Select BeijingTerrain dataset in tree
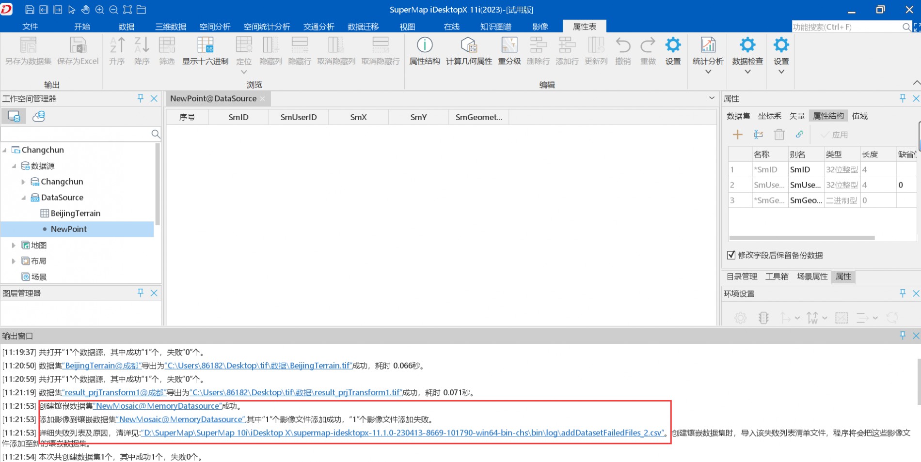The width and height of the screenshot is (921, 462). (75, 214)
